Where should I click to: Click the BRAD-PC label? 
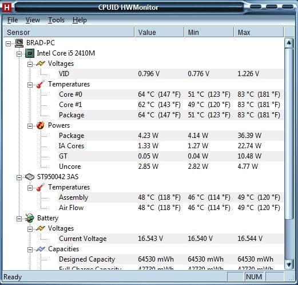click(41, 43)
